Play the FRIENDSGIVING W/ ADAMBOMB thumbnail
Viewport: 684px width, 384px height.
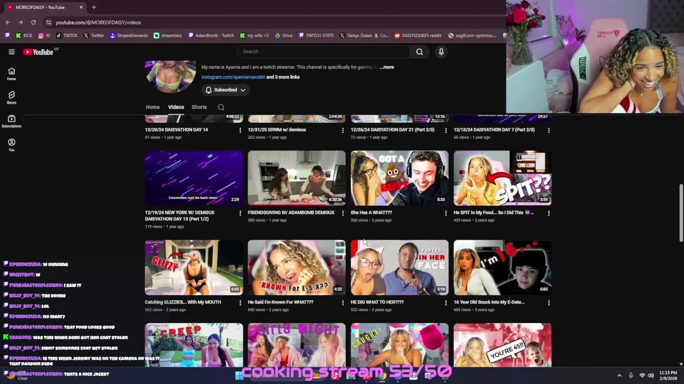coord(297,178)
